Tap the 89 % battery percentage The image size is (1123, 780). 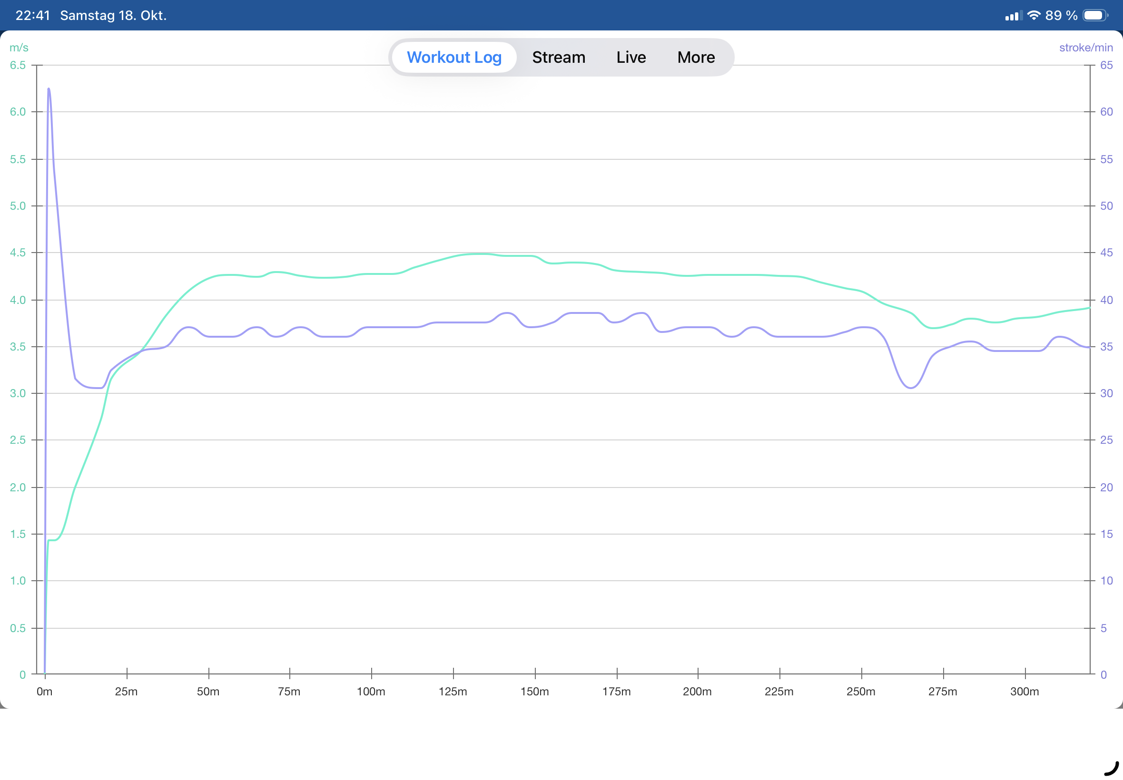coord(1061,15)
